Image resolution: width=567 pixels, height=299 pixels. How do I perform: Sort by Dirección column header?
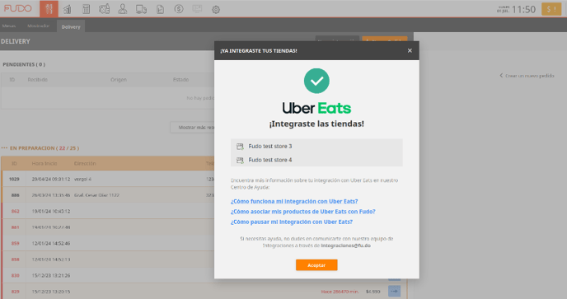click(85, 163)
